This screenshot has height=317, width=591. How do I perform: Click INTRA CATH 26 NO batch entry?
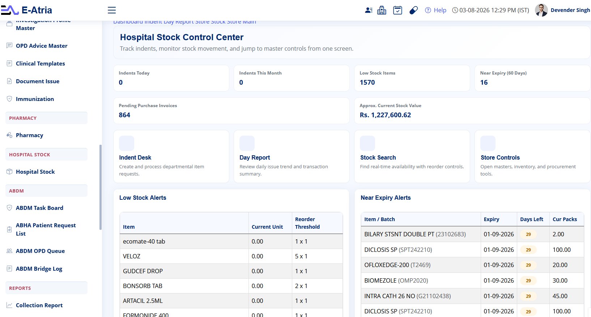(407, 296)
